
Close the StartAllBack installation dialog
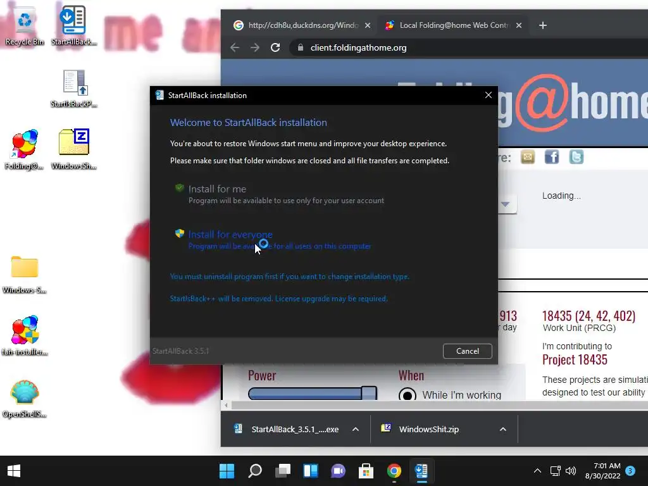(488, 95)
